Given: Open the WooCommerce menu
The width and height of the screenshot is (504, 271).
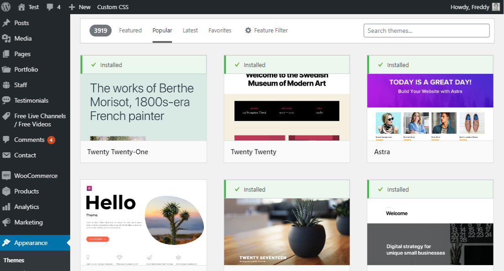Looking at the screenshot, I should click(35, 176).
